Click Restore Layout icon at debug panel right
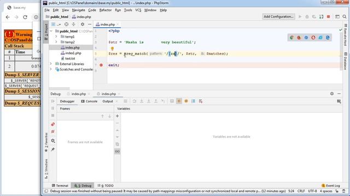This screenshot has height=196, width=350. [x=339, y=101]
